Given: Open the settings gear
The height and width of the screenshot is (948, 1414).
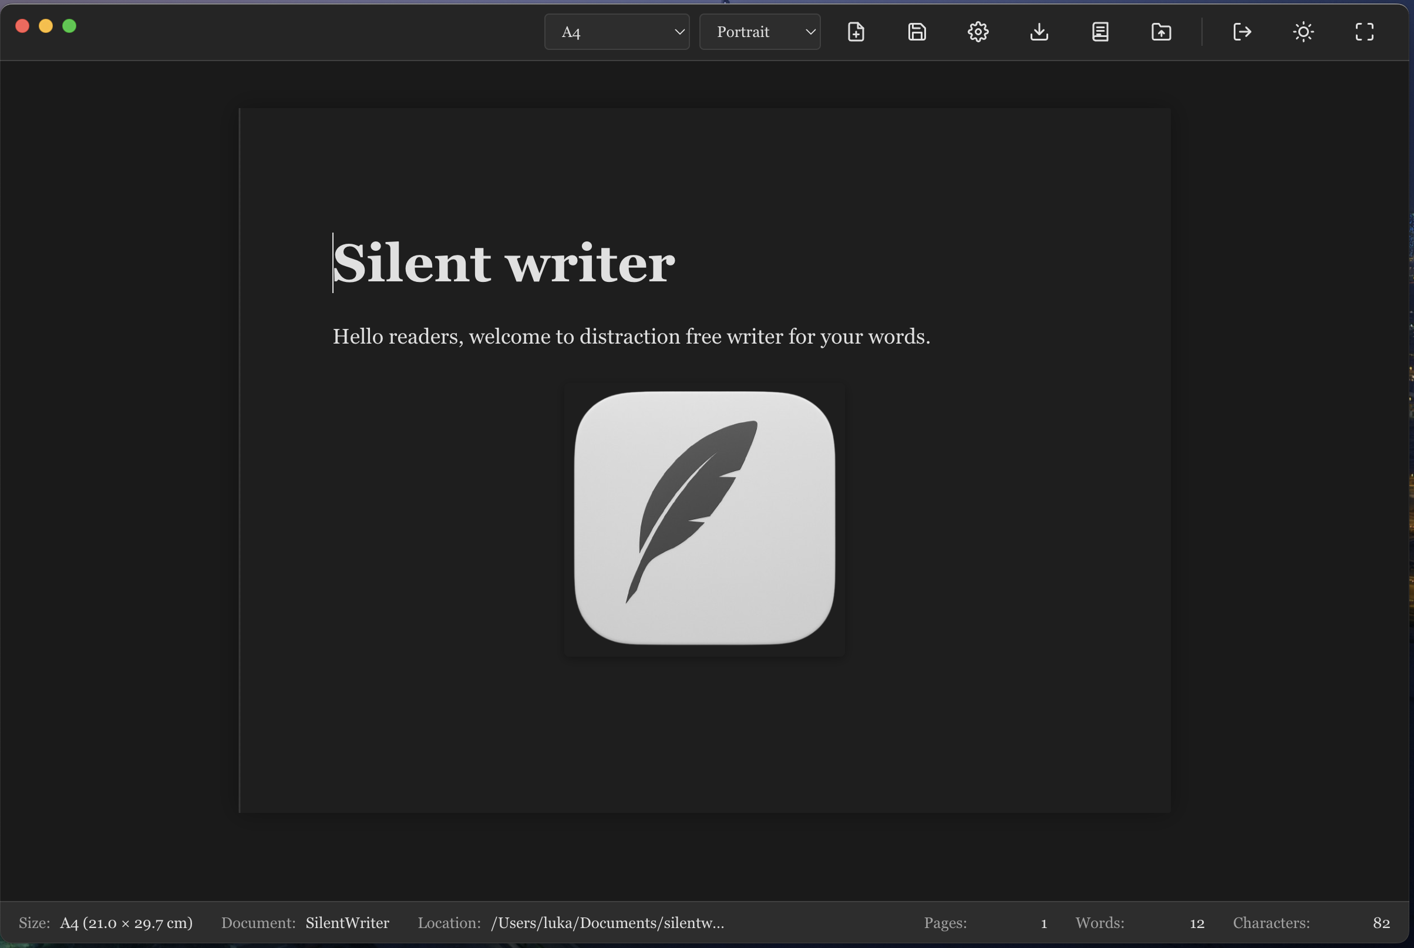Looking at the screenshot, I should [978, 32].
